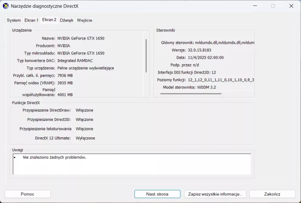Click the Pomoc button
This screenshot has width=301, height=203.
(27, 194)
